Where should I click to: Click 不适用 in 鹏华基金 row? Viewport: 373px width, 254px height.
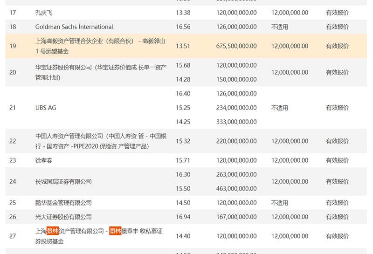pyautogui.click(x=279, y=203)
